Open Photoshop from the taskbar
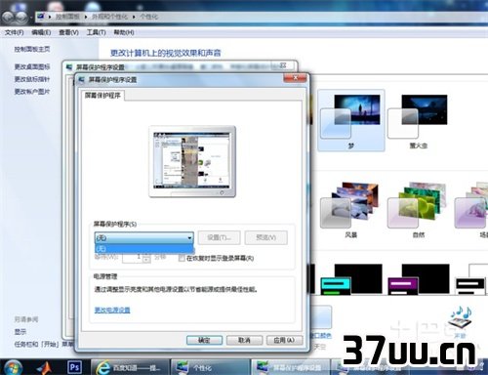Image resolution: width=488 pixels, height=375 pixels. tap(74, 367)
